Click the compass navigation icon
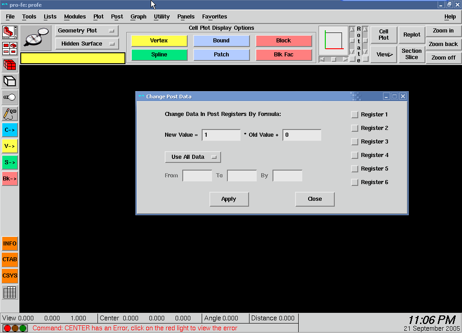 click(x=36, y=38)
